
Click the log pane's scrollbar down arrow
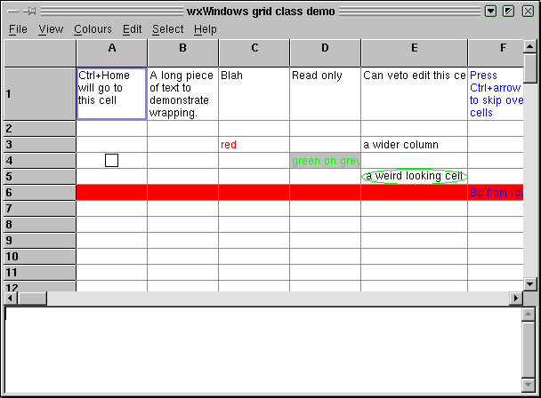click(529, 385)
